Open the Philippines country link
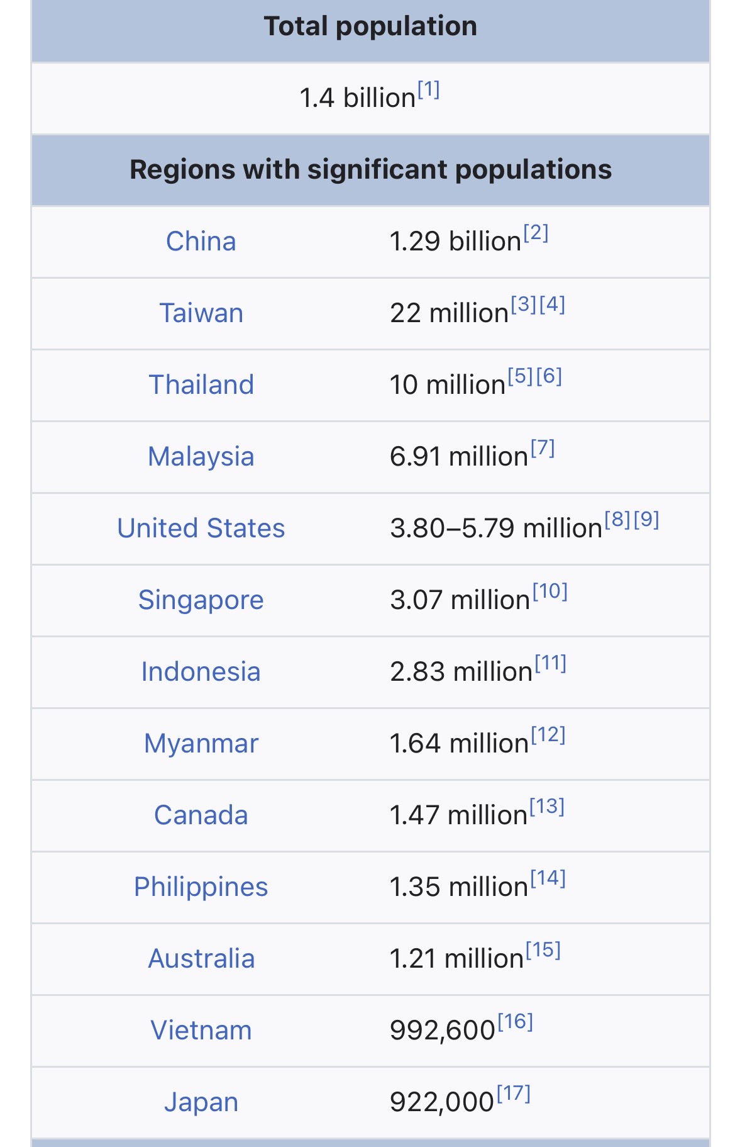The width and height of the screenshot is (740, 1147). point(201,887)
